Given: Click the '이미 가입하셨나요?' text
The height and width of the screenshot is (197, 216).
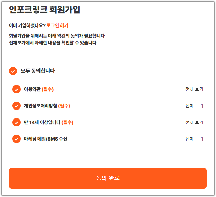Looking at the screenshot, I should pos(27,25).
